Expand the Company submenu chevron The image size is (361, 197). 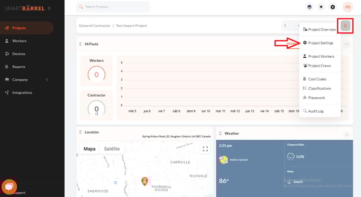point(47,79)
